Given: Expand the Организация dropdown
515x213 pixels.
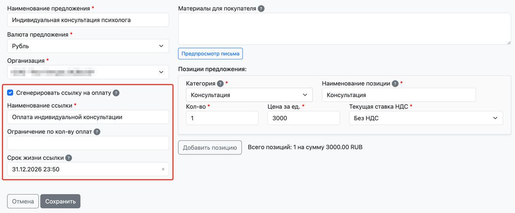Looking at the screenshot, I should (88, 72).
